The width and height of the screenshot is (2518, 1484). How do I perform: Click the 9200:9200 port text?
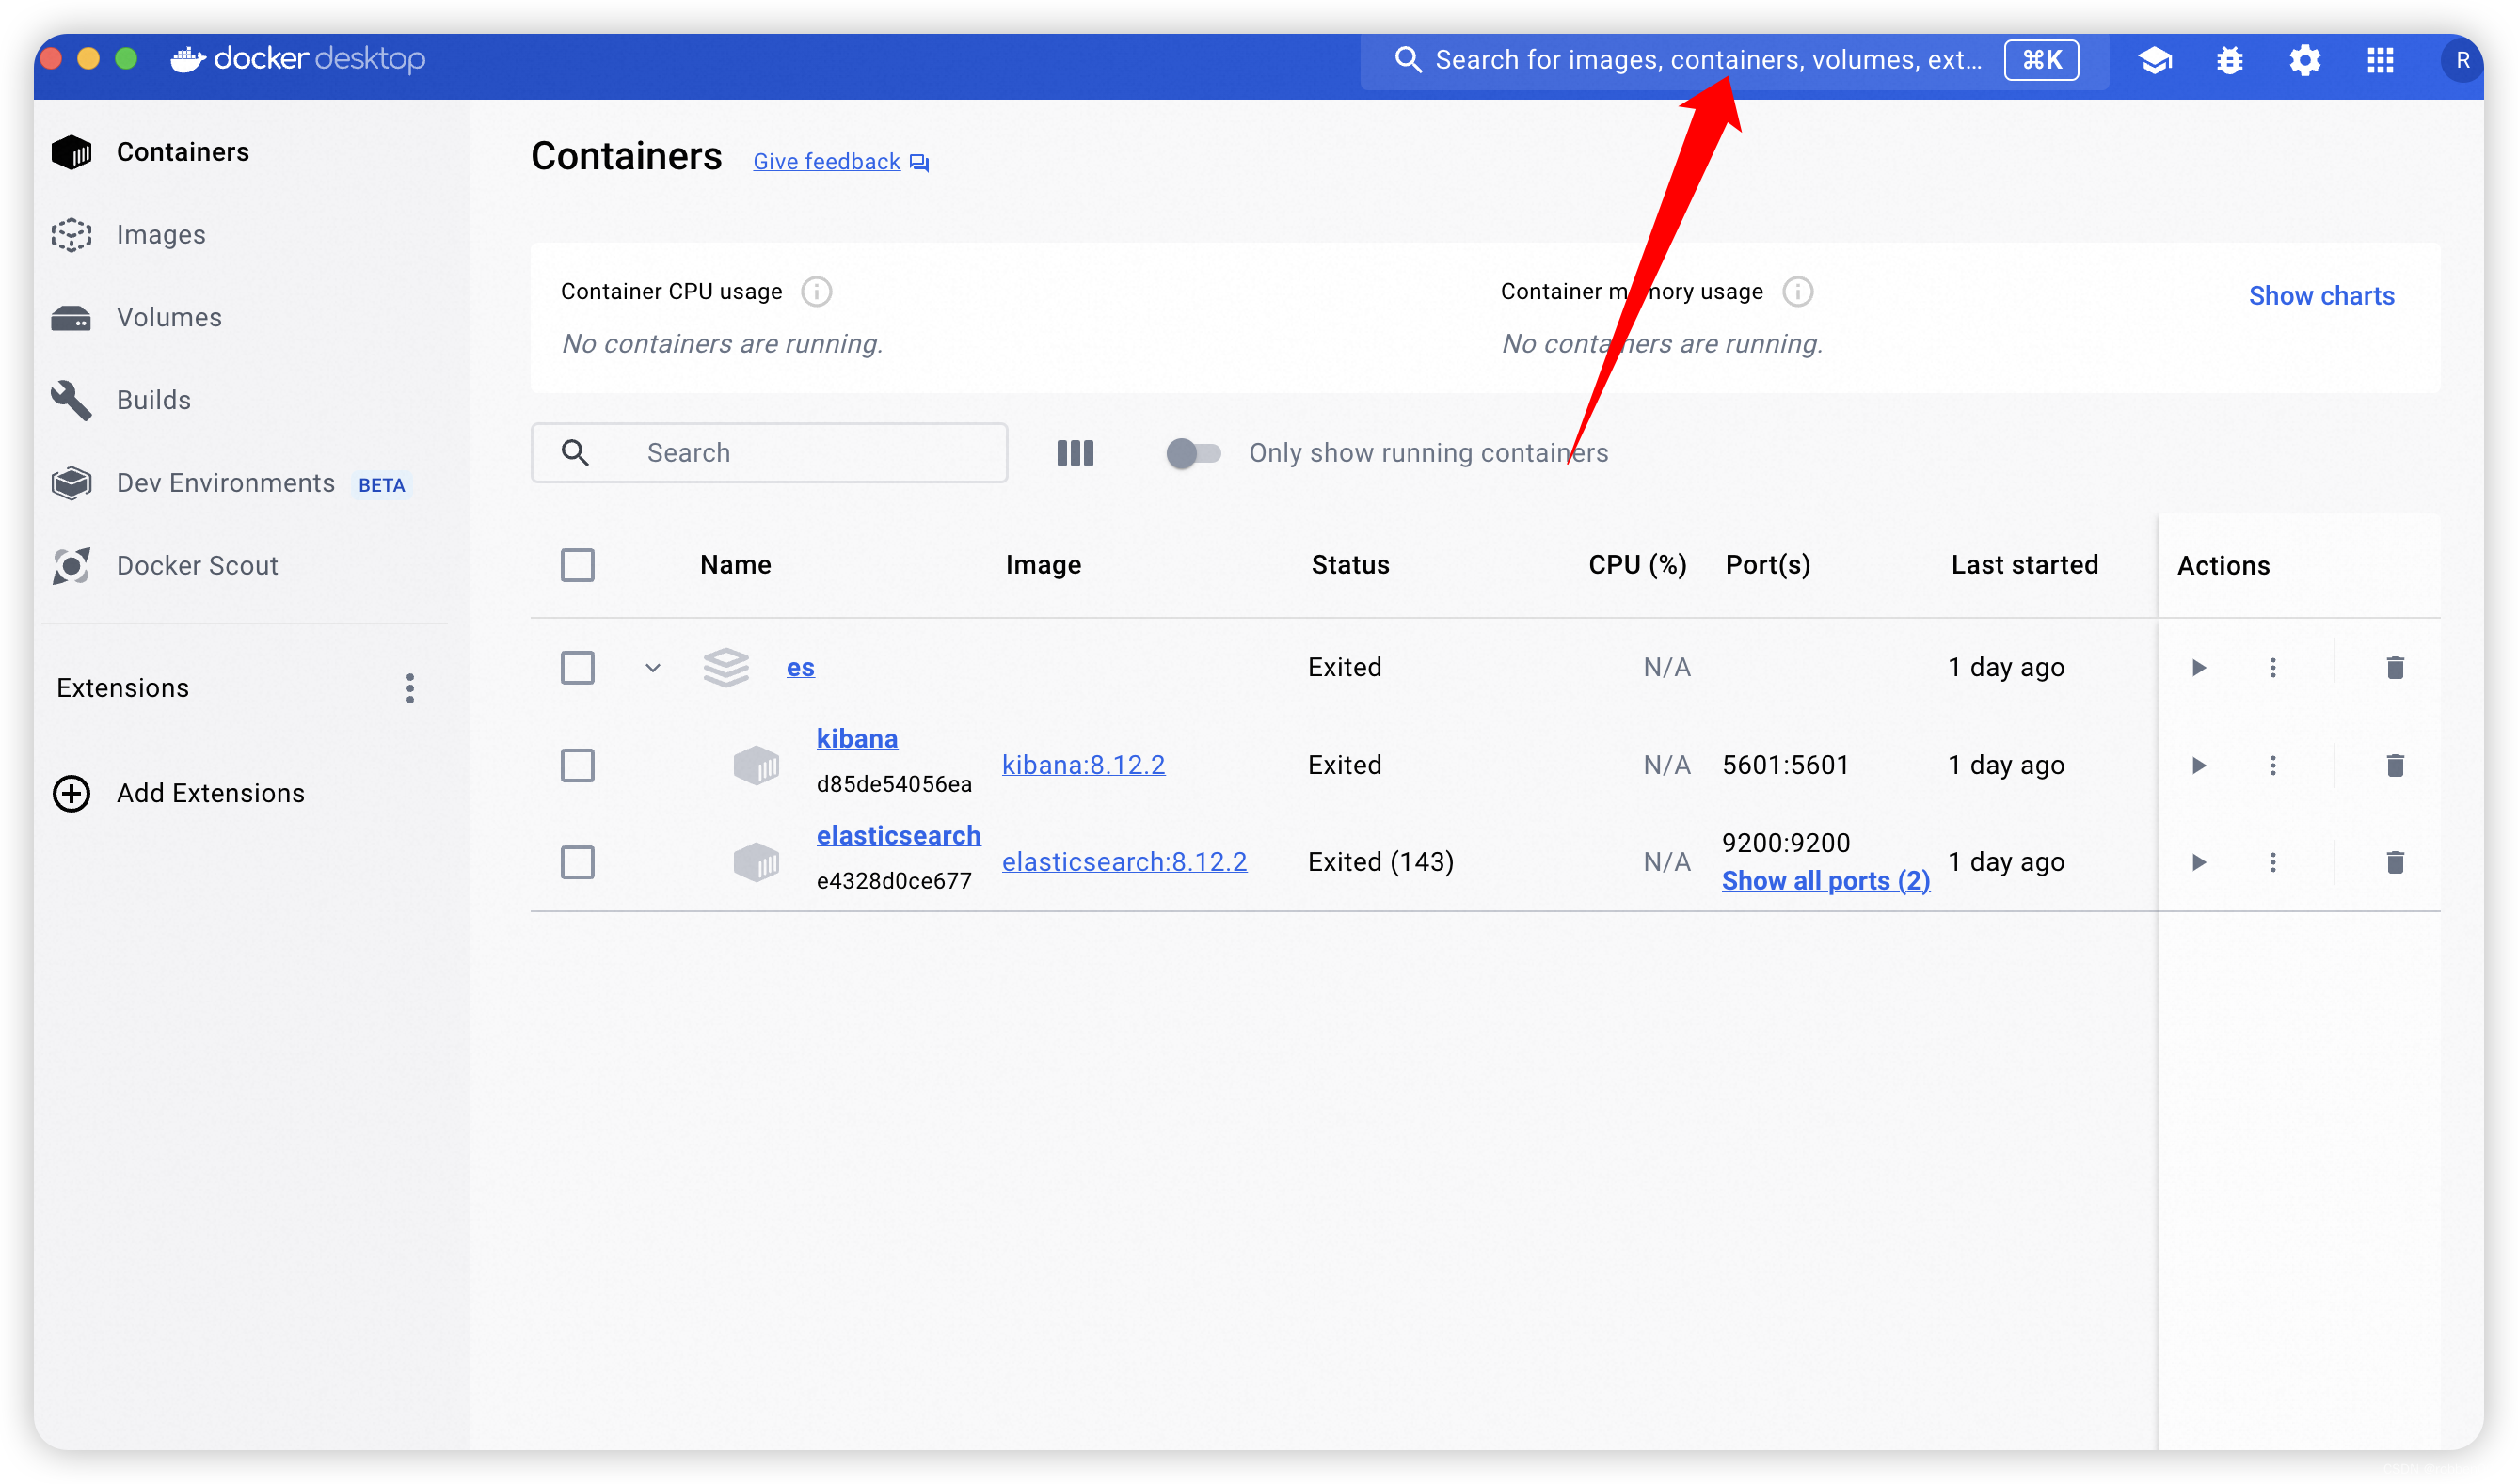click(x=1786, y=843)
